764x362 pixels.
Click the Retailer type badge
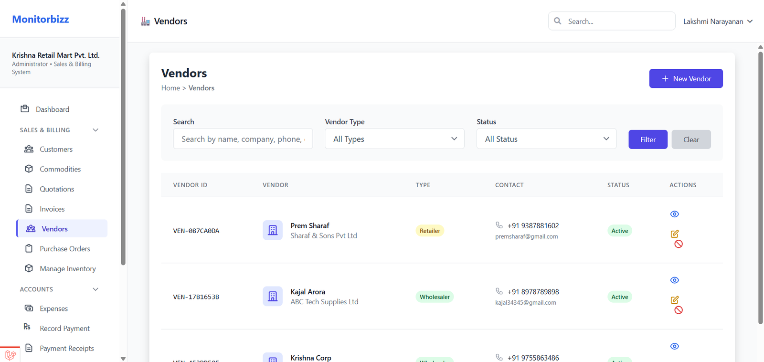(430, 231)
